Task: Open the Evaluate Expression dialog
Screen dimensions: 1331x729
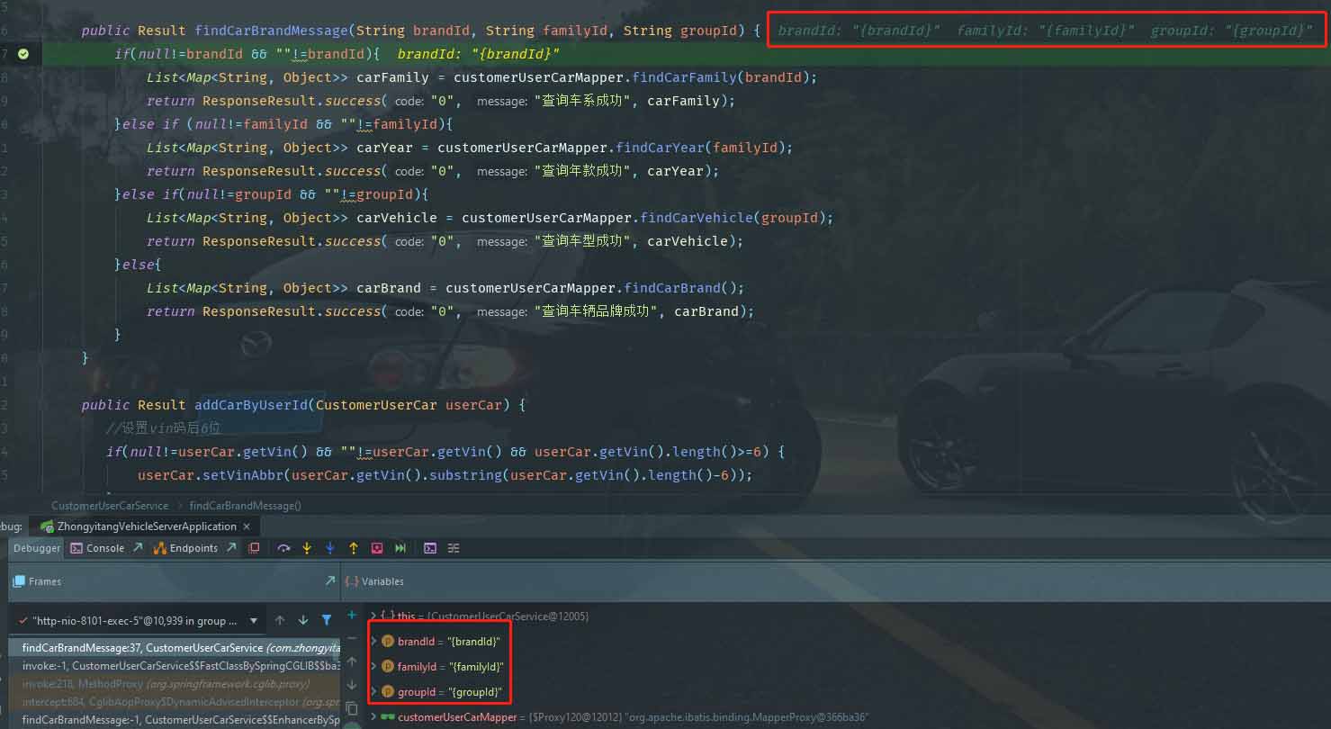Action: [430, 548]
